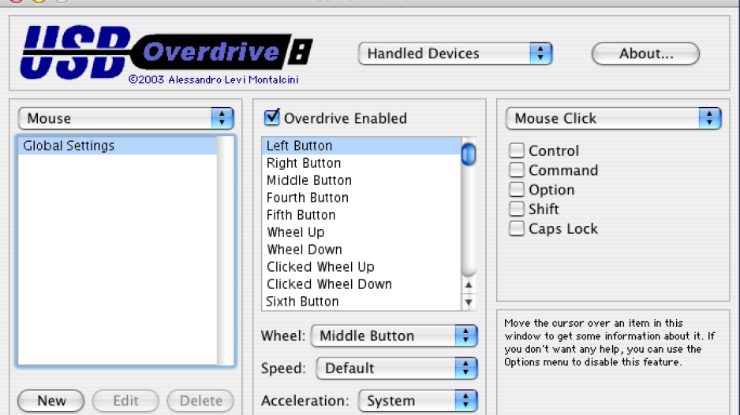
Task: Select Right Button in the list
Action: click(x=361, y=163)
